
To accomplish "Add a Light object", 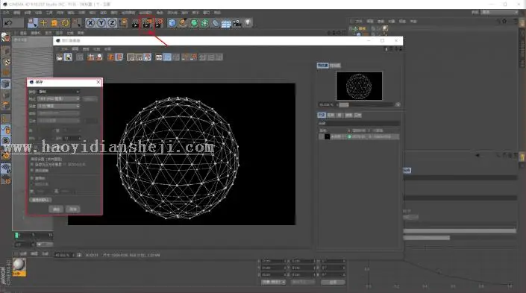I will 248,22.
